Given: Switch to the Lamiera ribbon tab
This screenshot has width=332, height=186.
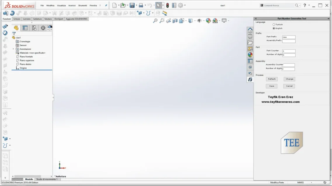Looking at the screenshot, I should pyautogui.click(x=27, y=19).
